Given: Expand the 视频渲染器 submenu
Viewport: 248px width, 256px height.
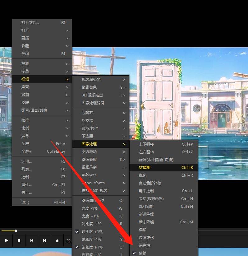Looking at the screenshot, I should 101,80.
